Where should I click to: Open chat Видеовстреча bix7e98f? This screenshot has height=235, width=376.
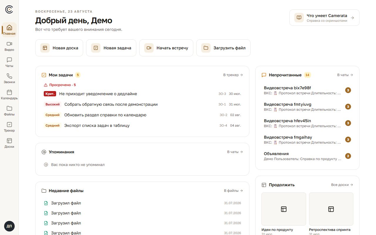(x=307, y=90)
